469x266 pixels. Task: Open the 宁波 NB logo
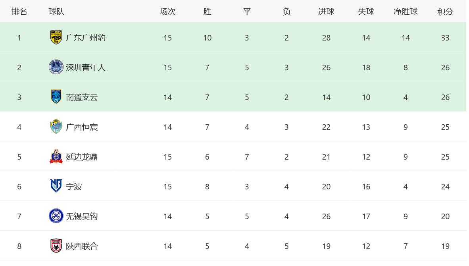pos(56,186)
